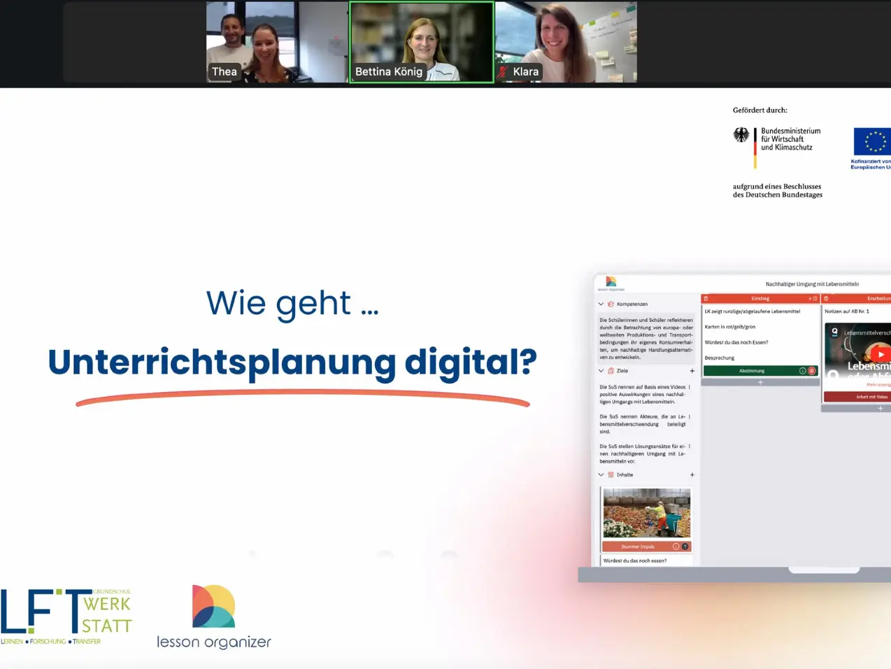
Task: Click the red round icon on the Abstimmung bar
Action: pos(811,371)
